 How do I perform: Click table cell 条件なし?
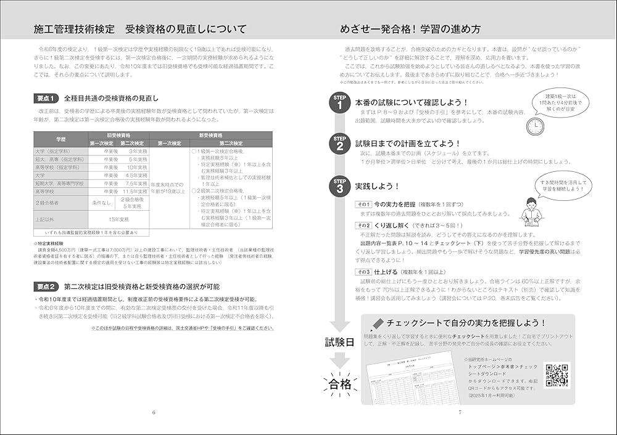coord(102,203)
